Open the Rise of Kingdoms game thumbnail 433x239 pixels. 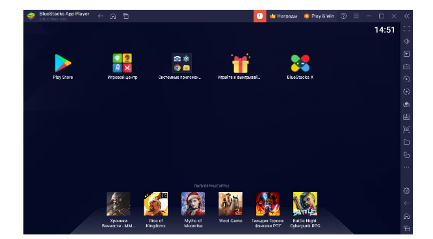tap(156, 204)
